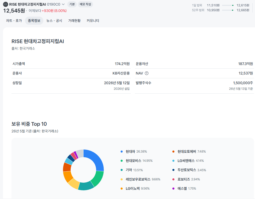Image resolution: width=255 pixels, height=199 pixels.
Task: Click the green 현대모비스 legend dot
Action: click(122, 161)
